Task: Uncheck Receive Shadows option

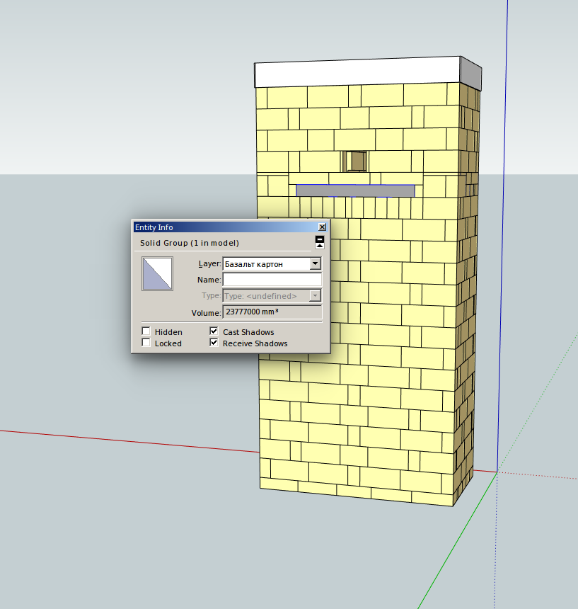Action: pyautogui.click(x=214, y=343)
